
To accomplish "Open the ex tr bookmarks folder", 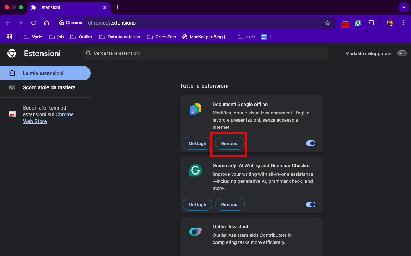I will coord(246,37).
